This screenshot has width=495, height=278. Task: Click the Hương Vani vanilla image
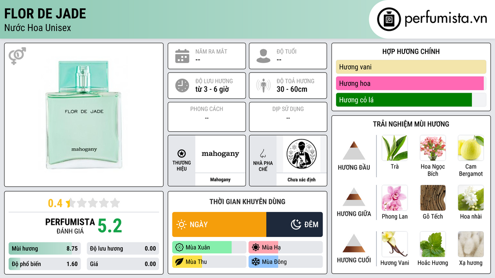(x=394, y=244)
